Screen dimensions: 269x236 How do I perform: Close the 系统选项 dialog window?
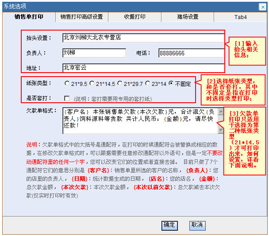pyautogui.click(x=262, y=6)
